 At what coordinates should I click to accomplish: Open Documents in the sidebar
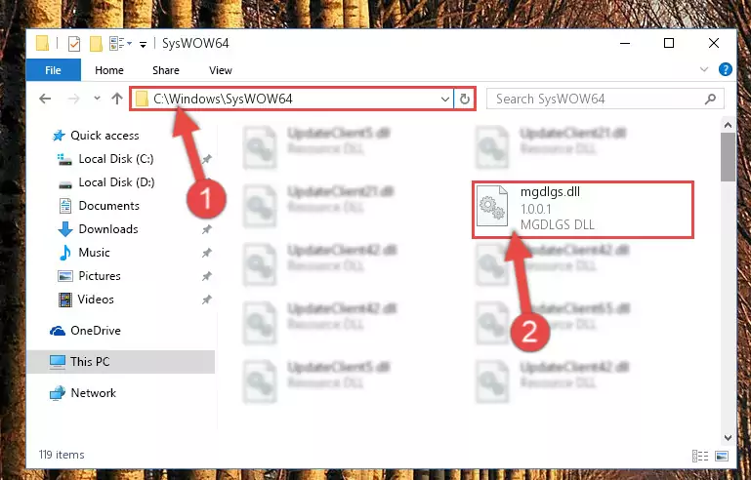tap(108, 206)
